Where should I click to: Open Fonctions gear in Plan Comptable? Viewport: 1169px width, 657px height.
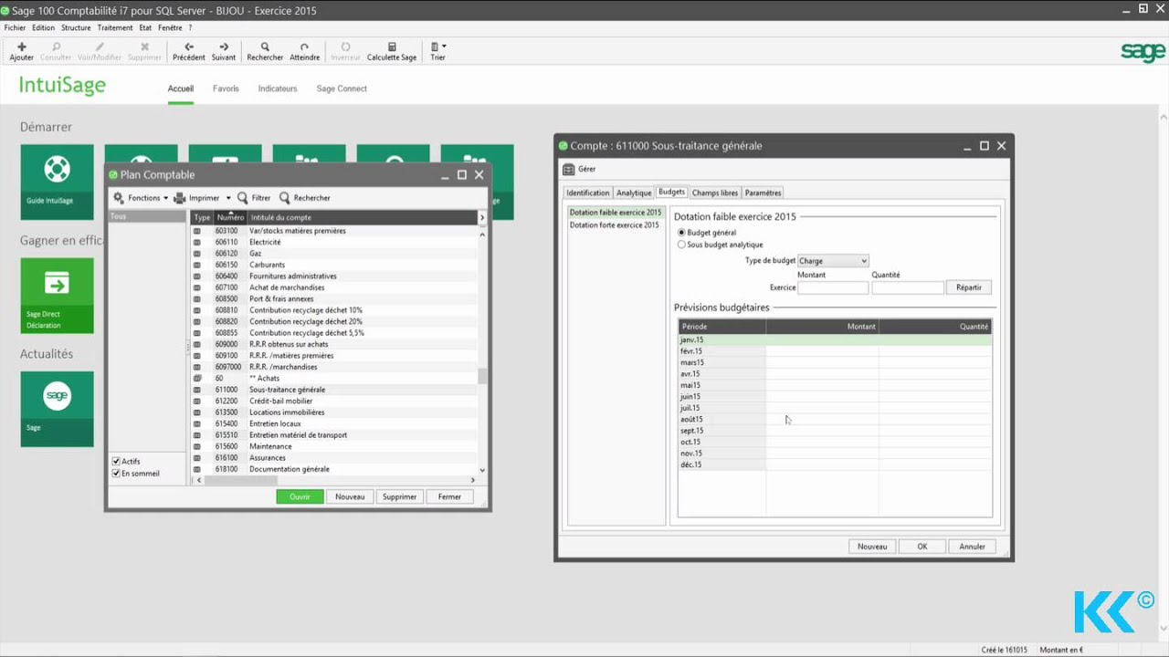click(x=119, y=197)
